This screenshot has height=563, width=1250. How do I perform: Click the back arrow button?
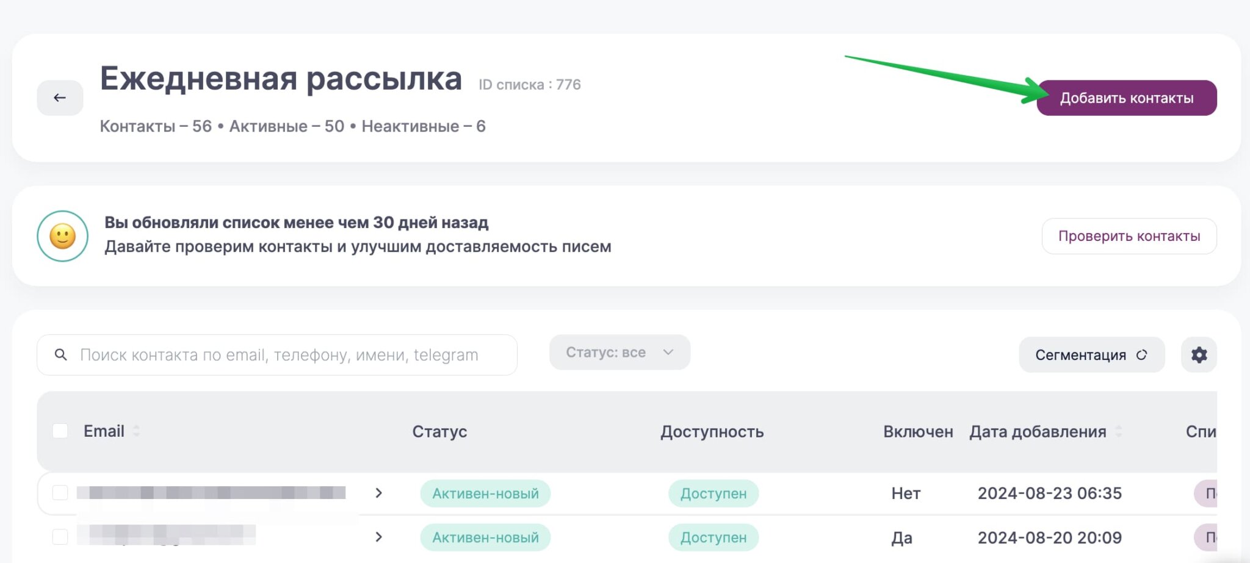coord(60,98)
